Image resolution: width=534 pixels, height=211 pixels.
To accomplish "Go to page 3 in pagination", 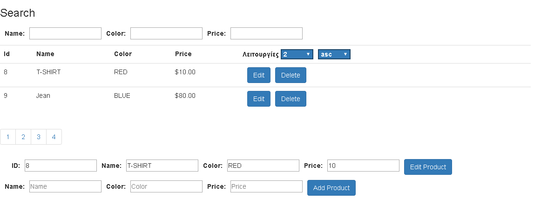I will tap(39, 137).
